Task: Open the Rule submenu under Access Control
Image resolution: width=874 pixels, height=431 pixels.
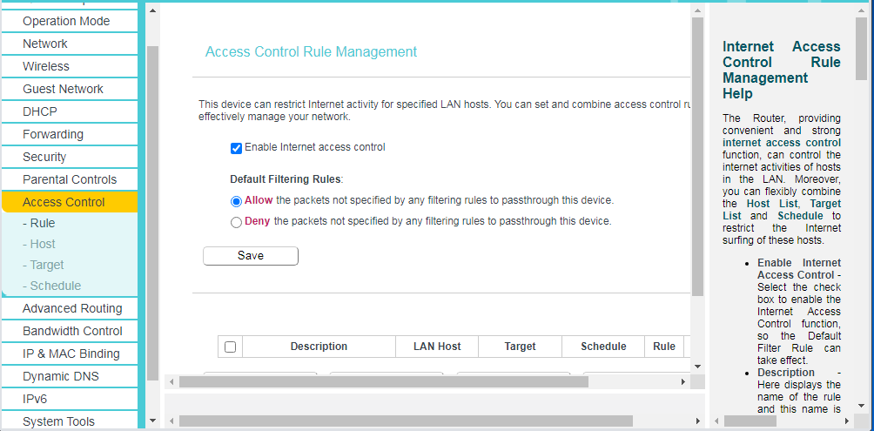Action: pos(38,223)
